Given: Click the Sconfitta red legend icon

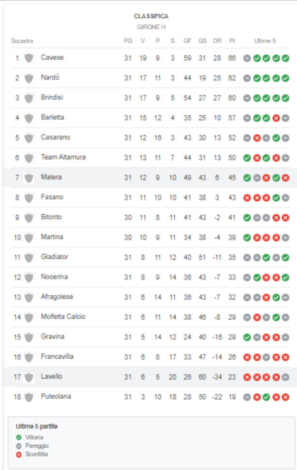Looking at the screenshot, I should click(x=19, y=454).
